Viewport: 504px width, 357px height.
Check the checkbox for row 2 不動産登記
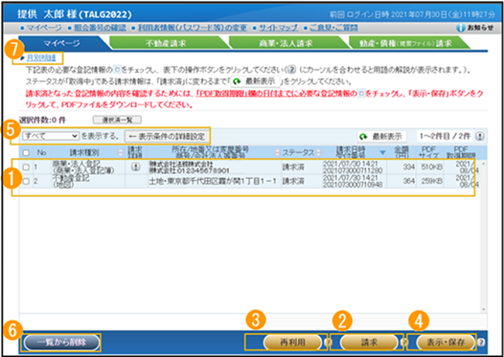[28, 180]
